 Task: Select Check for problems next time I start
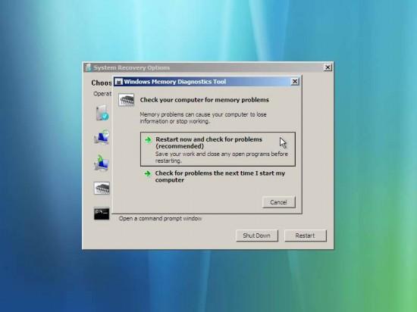click(218, 176)
